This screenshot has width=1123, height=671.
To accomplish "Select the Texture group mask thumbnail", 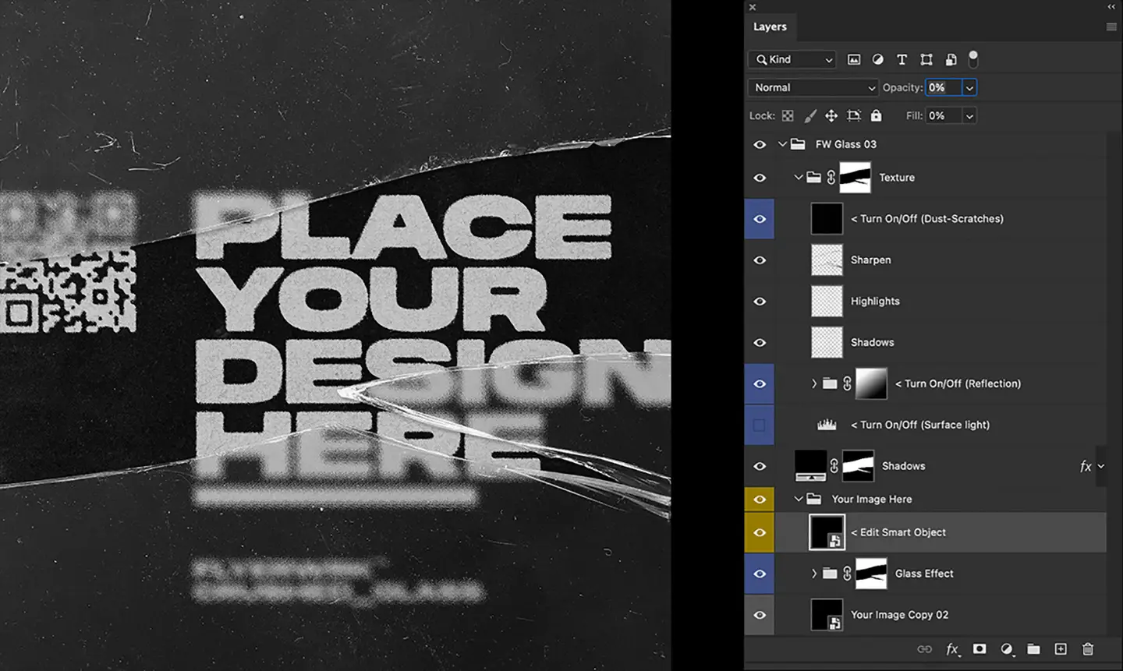I will (855, 178).
